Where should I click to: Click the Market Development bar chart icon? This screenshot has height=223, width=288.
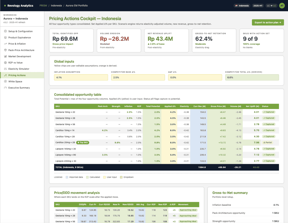tap(5, 56)
